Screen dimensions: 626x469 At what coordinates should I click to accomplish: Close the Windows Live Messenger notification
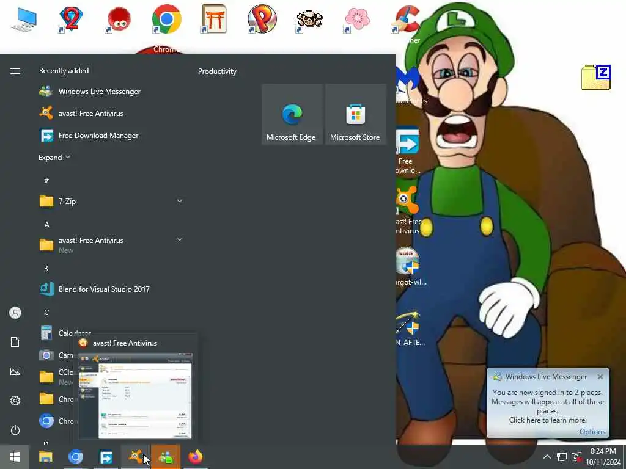(x=600, y=377)
